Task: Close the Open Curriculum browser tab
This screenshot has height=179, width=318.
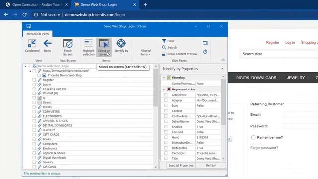Action: point(66,4)
